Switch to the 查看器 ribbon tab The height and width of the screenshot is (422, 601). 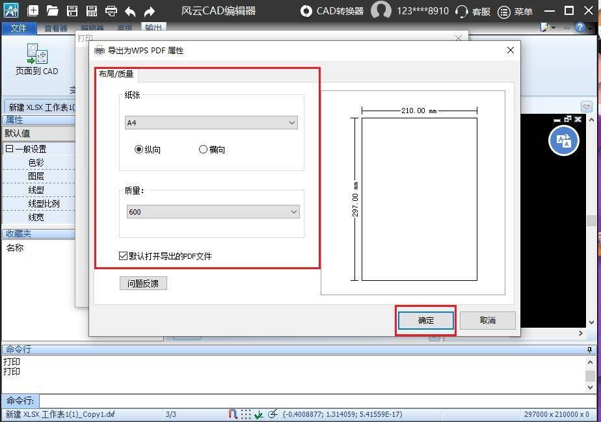pyautogui.click(x=55, y=29)
